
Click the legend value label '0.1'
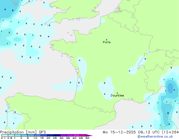pyautogui.click(x=3, y=138)
